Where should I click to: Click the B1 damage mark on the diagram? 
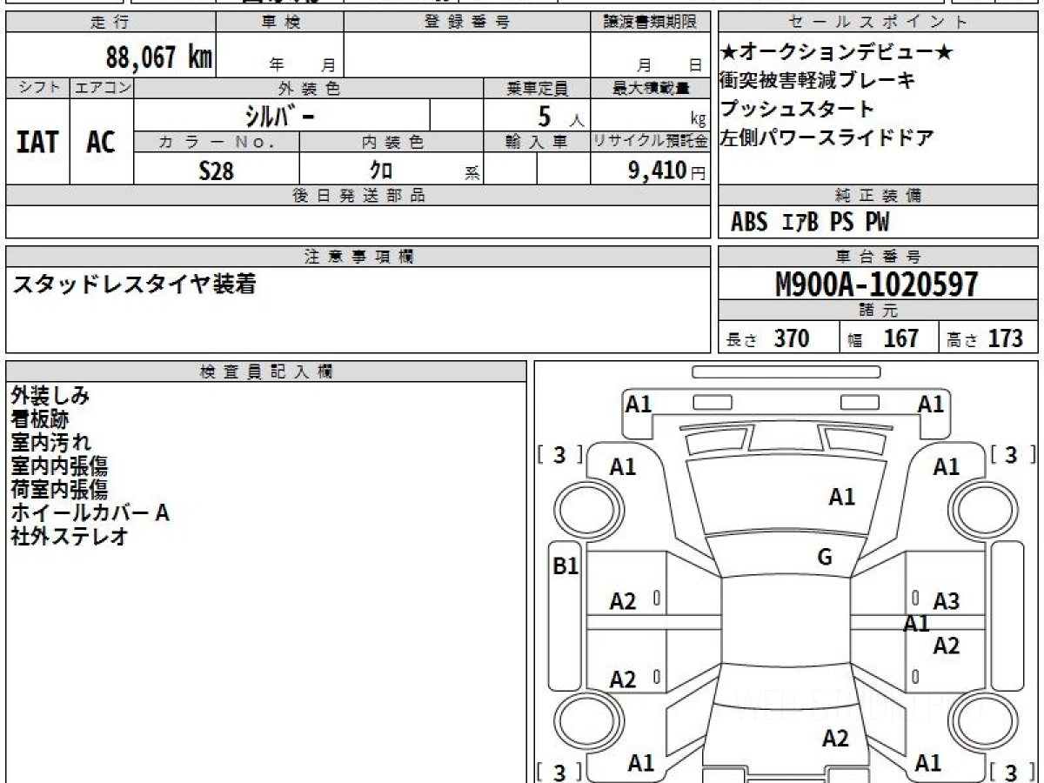pyautogui.click(x=565, y=566)
